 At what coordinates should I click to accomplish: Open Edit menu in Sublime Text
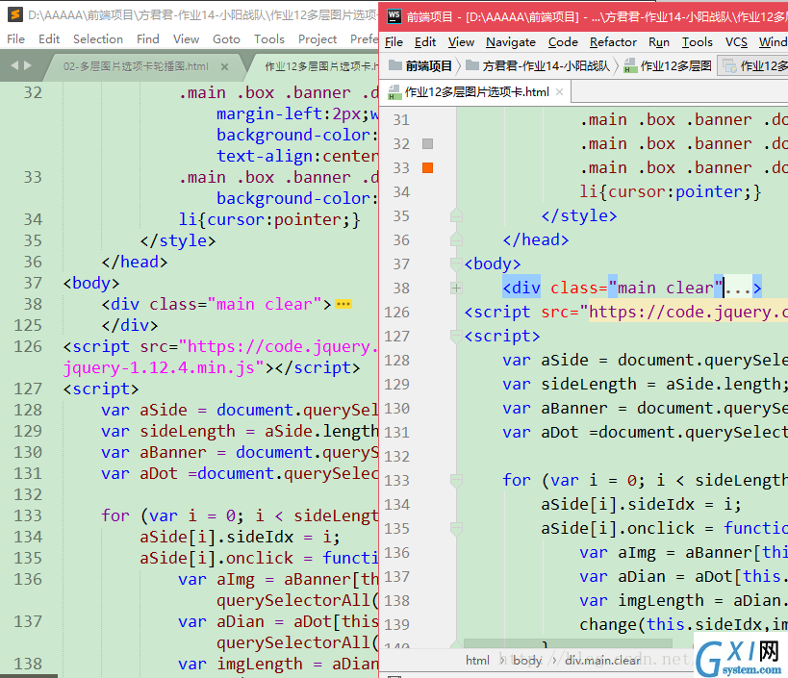coord(49,39)
